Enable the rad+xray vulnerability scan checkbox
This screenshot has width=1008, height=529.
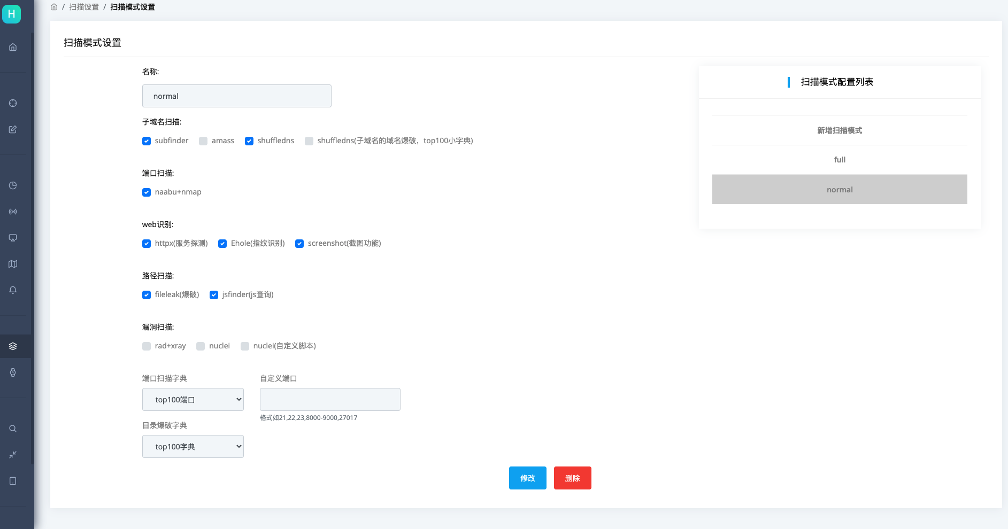coord(147,346)
